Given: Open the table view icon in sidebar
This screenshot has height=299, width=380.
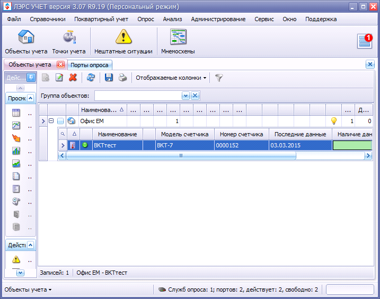Looking at the screenshot, I should 16,113.
